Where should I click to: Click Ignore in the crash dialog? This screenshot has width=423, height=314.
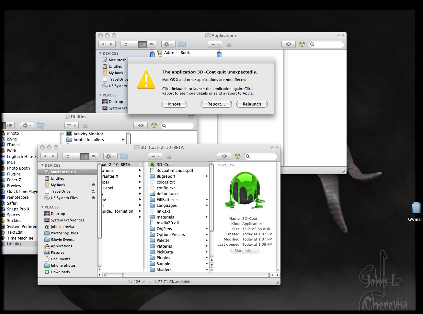(x=174, y=104)
